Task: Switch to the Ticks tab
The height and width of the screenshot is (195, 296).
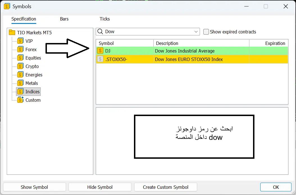Action: 104,19
